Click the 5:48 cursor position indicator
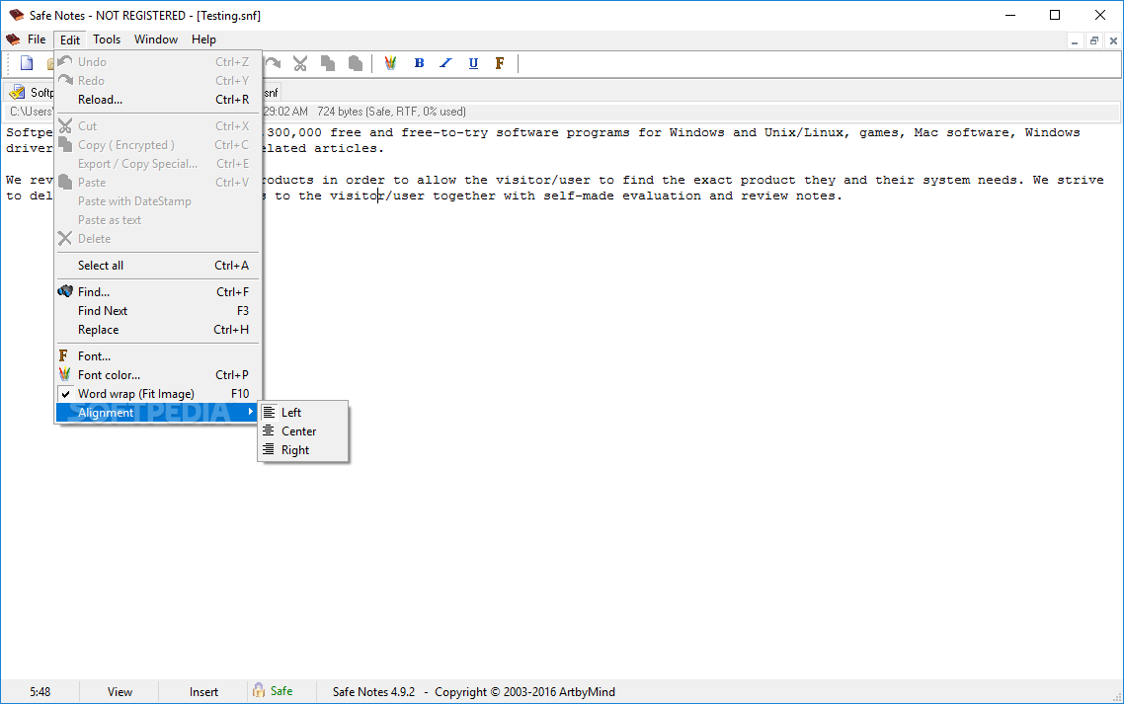Viewport: 1124px width, 704px height. [x=40, y=692]
